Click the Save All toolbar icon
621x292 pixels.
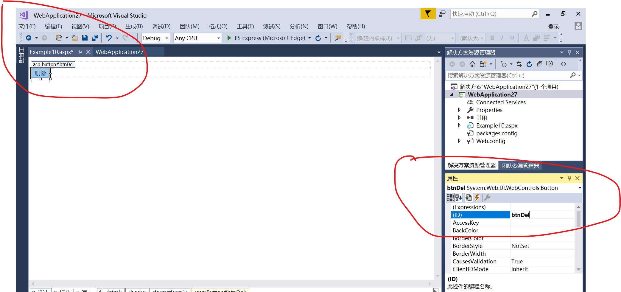coord(95,38)
